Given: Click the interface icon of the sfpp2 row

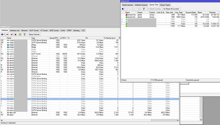Looking at the screenshot, I should 8,115.
